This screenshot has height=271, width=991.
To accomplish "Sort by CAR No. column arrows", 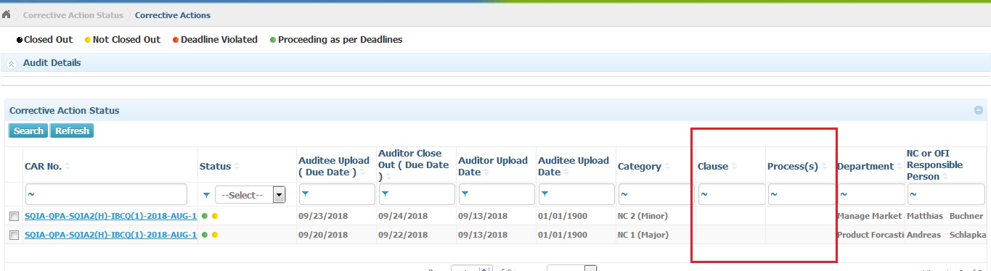I will click(68, 167).
